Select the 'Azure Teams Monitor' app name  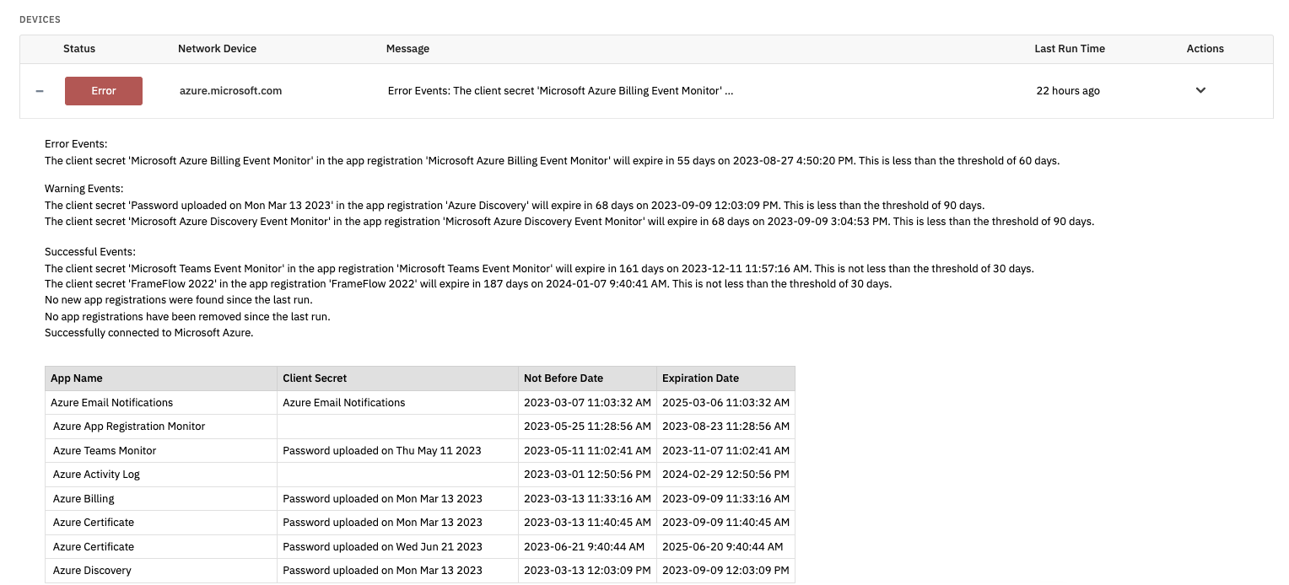(105, 451)
